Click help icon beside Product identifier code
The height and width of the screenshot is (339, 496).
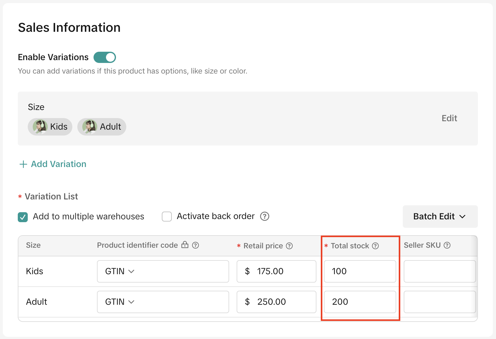click(195, 245)
